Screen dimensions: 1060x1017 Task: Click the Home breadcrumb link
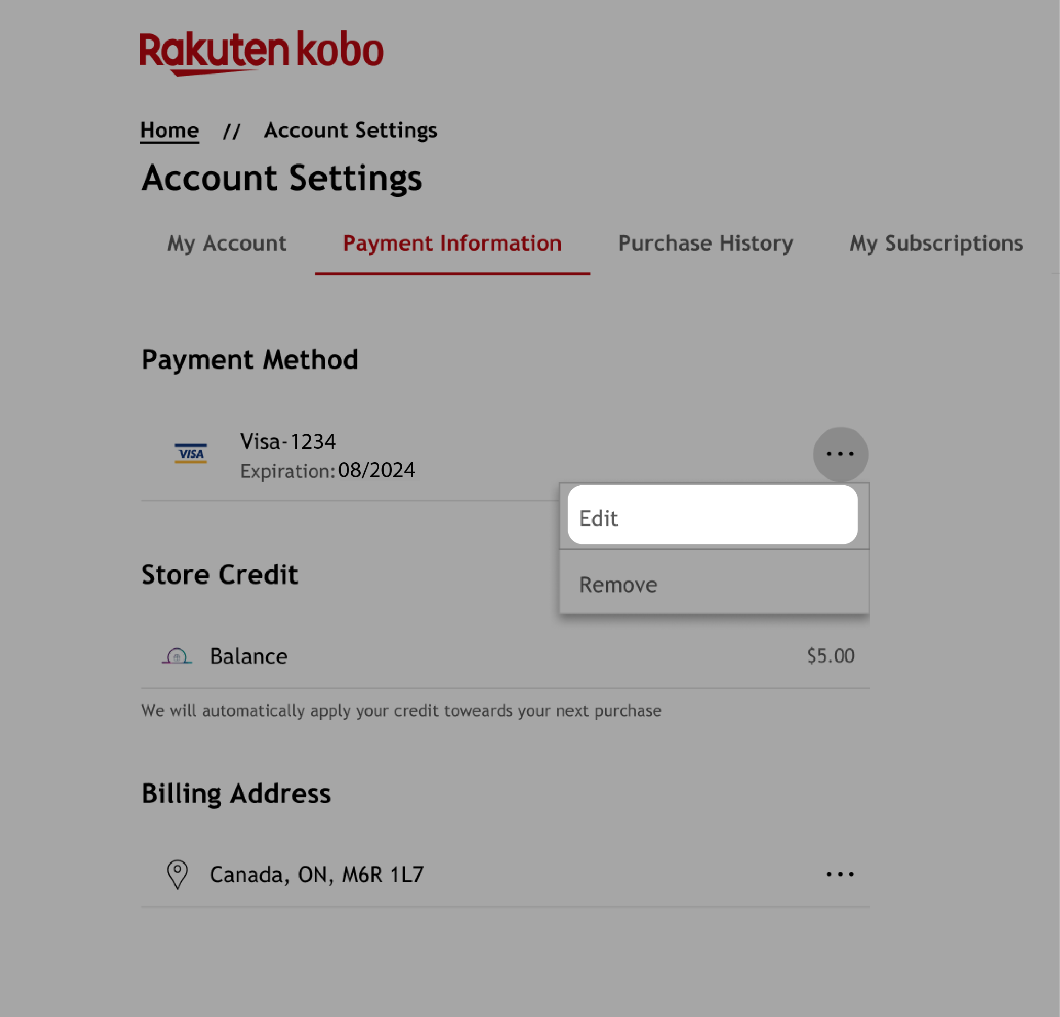[x=170, y=130]
